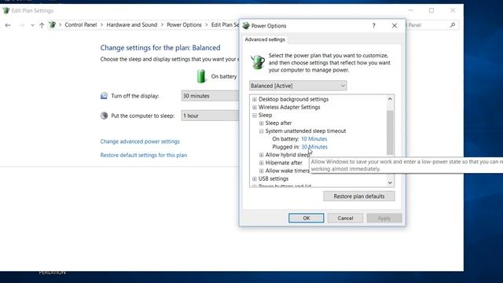Click the On battery green battery icon
503x283 pixels.
coord(201,76)
